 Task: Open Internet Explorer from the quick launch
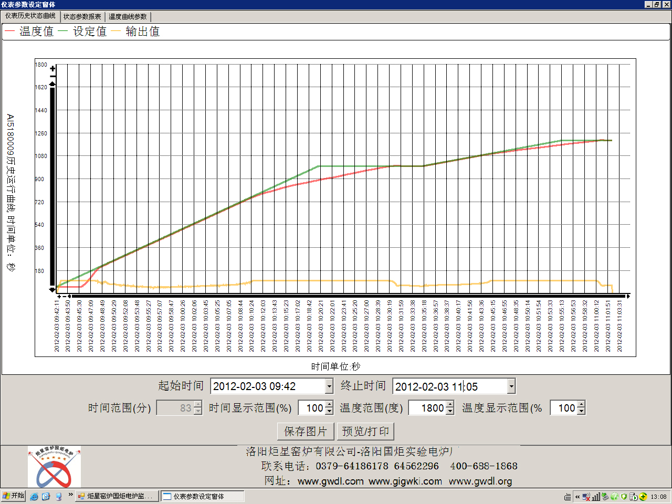34,496
